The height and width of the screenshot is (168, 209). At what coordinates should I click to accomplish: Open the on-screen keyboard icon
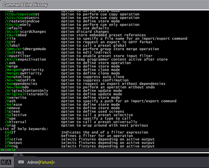click(21, 162)
